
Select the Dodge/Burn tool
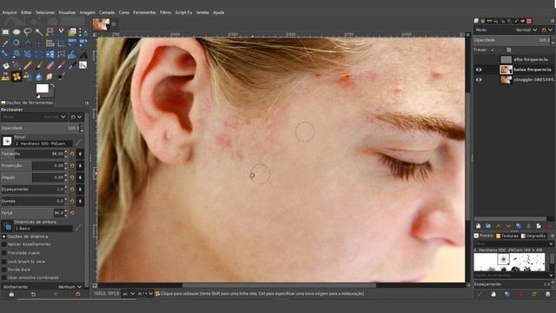coord(61,77)
